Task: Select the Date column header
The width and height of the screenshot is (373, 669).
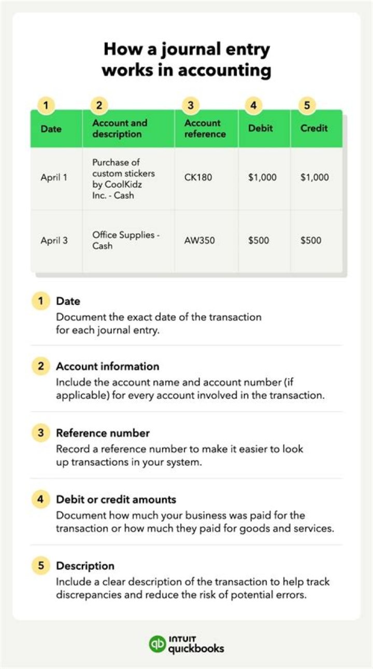Action: pyautogui.click(x=51, y=129)
